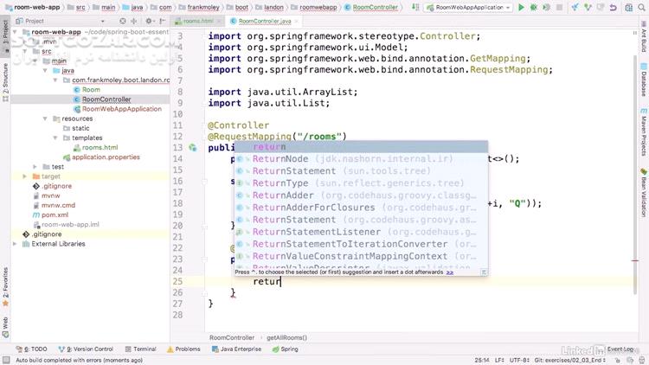The width and height of the screenshot is (649, 365).
Task: Click the build project icon left of run configuration
Action: pos(415,7)
